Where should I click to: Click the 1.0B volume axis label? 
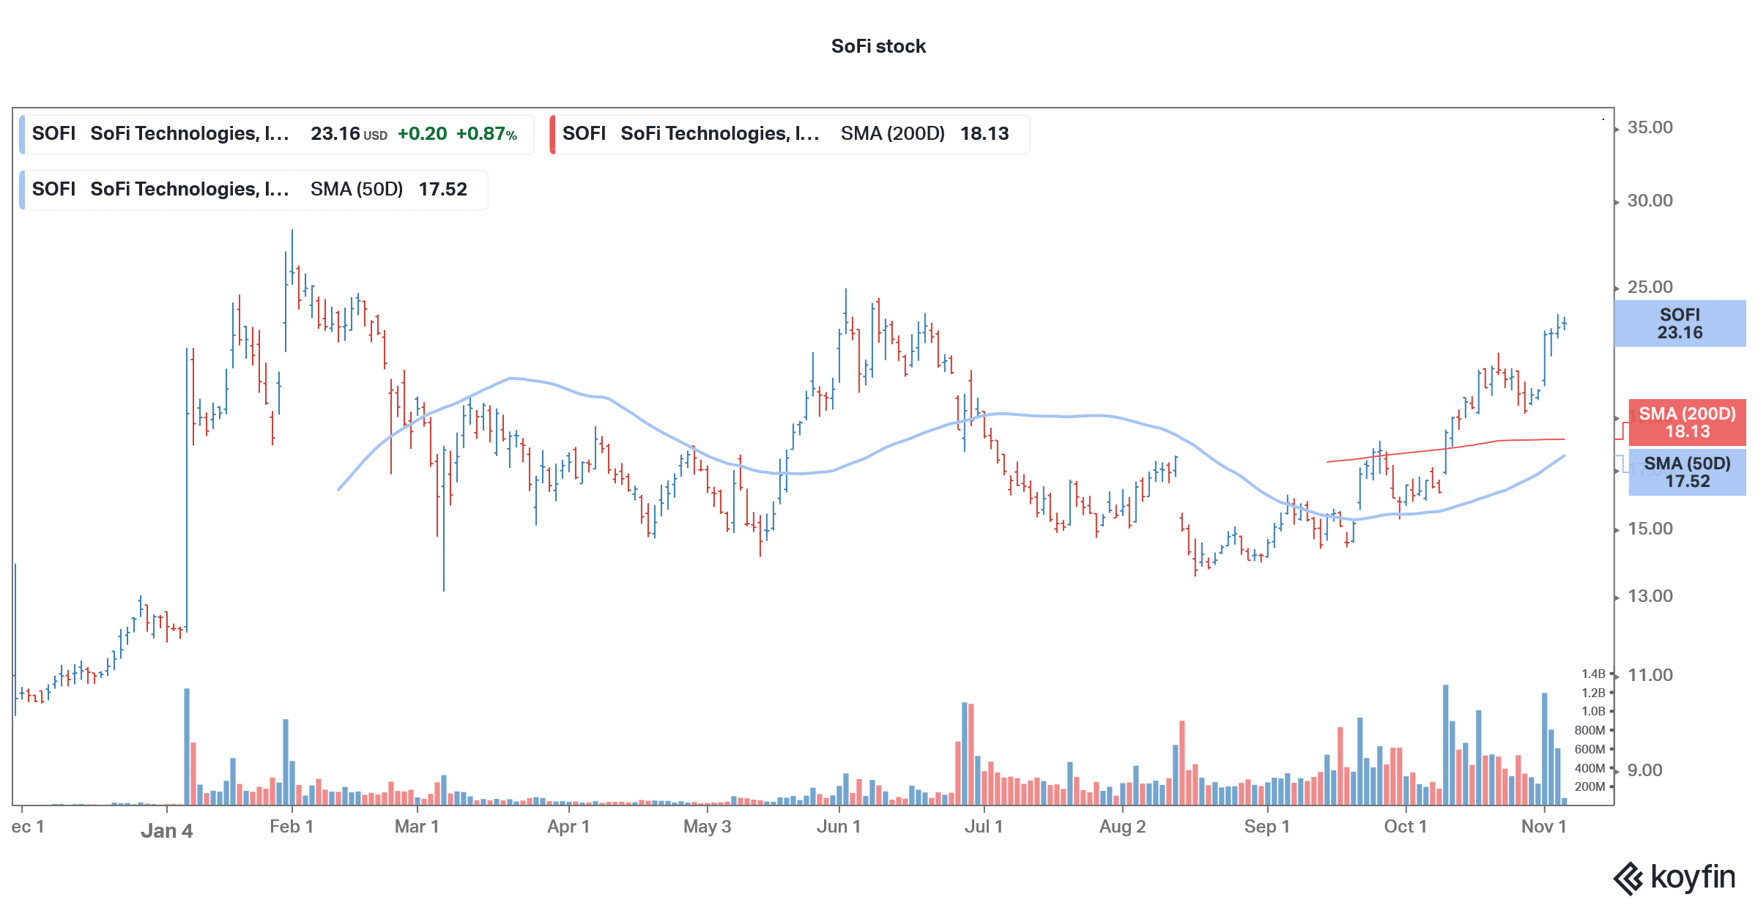tap(1593, 711)
